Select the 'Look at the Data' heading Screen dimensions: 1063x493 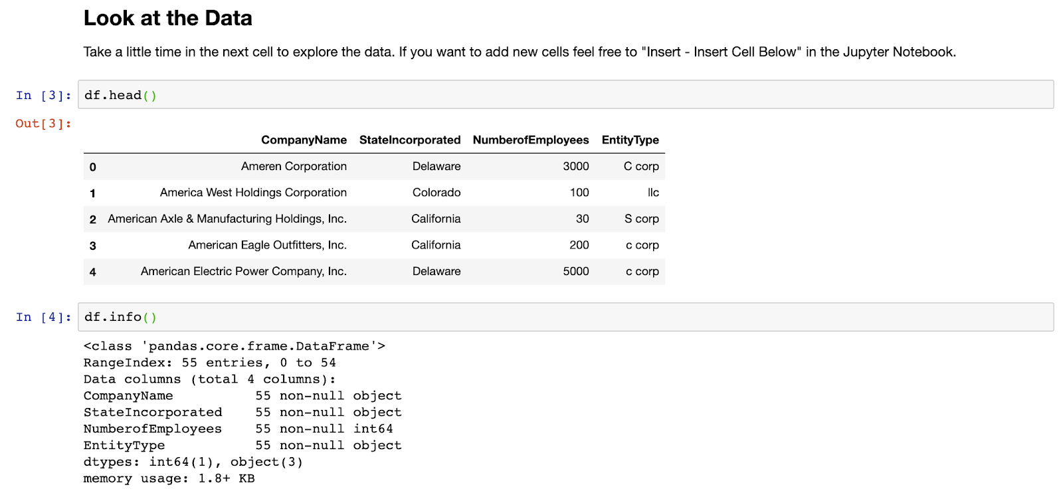pos(167,18)
